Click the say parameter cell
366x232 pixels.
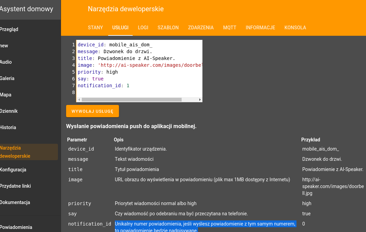pyautogui.click(x=72, y=214)
